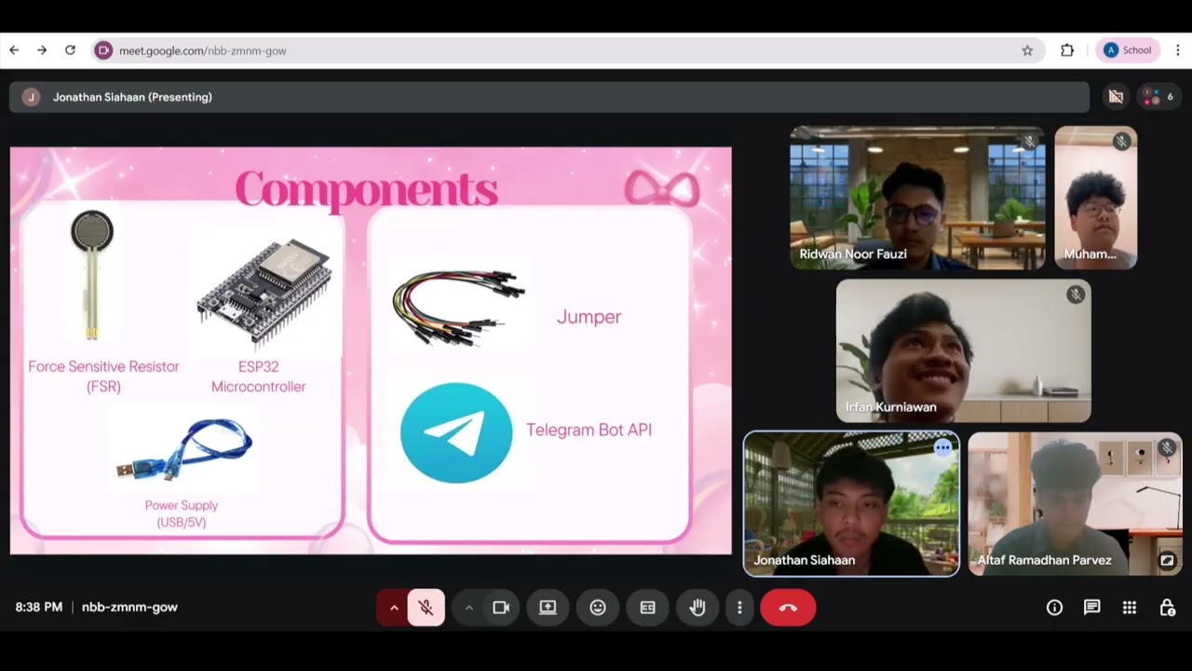
Task: Expand video settings arrow beside camera
Action: point(468,608)
